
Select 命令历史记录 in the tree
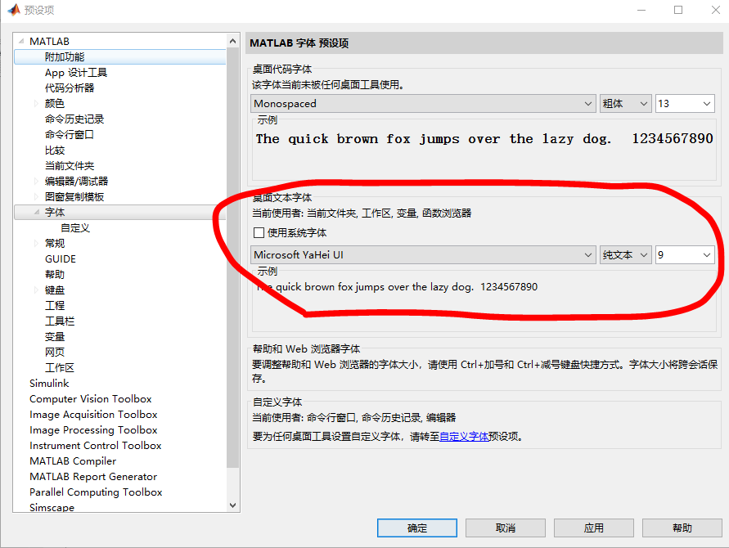click(x=74, y=119)
